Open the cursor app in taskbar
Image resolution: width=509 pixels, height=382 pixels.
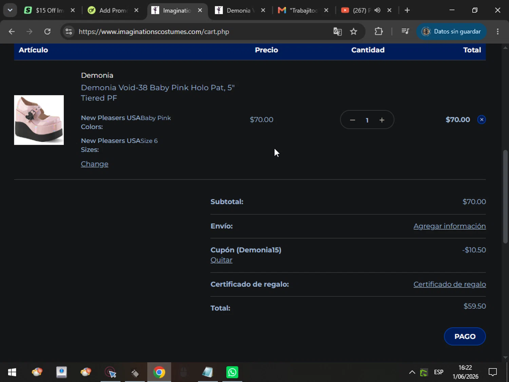111,372
